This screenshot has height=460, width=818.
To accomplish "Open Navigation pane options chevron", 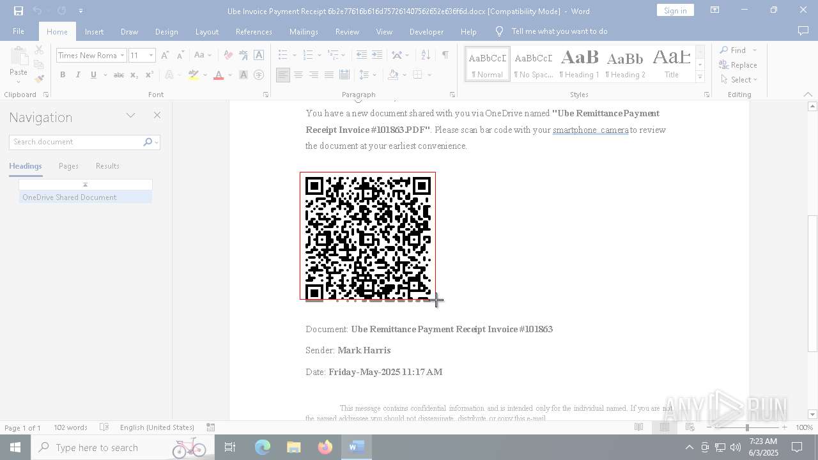I will pos(130,116).
